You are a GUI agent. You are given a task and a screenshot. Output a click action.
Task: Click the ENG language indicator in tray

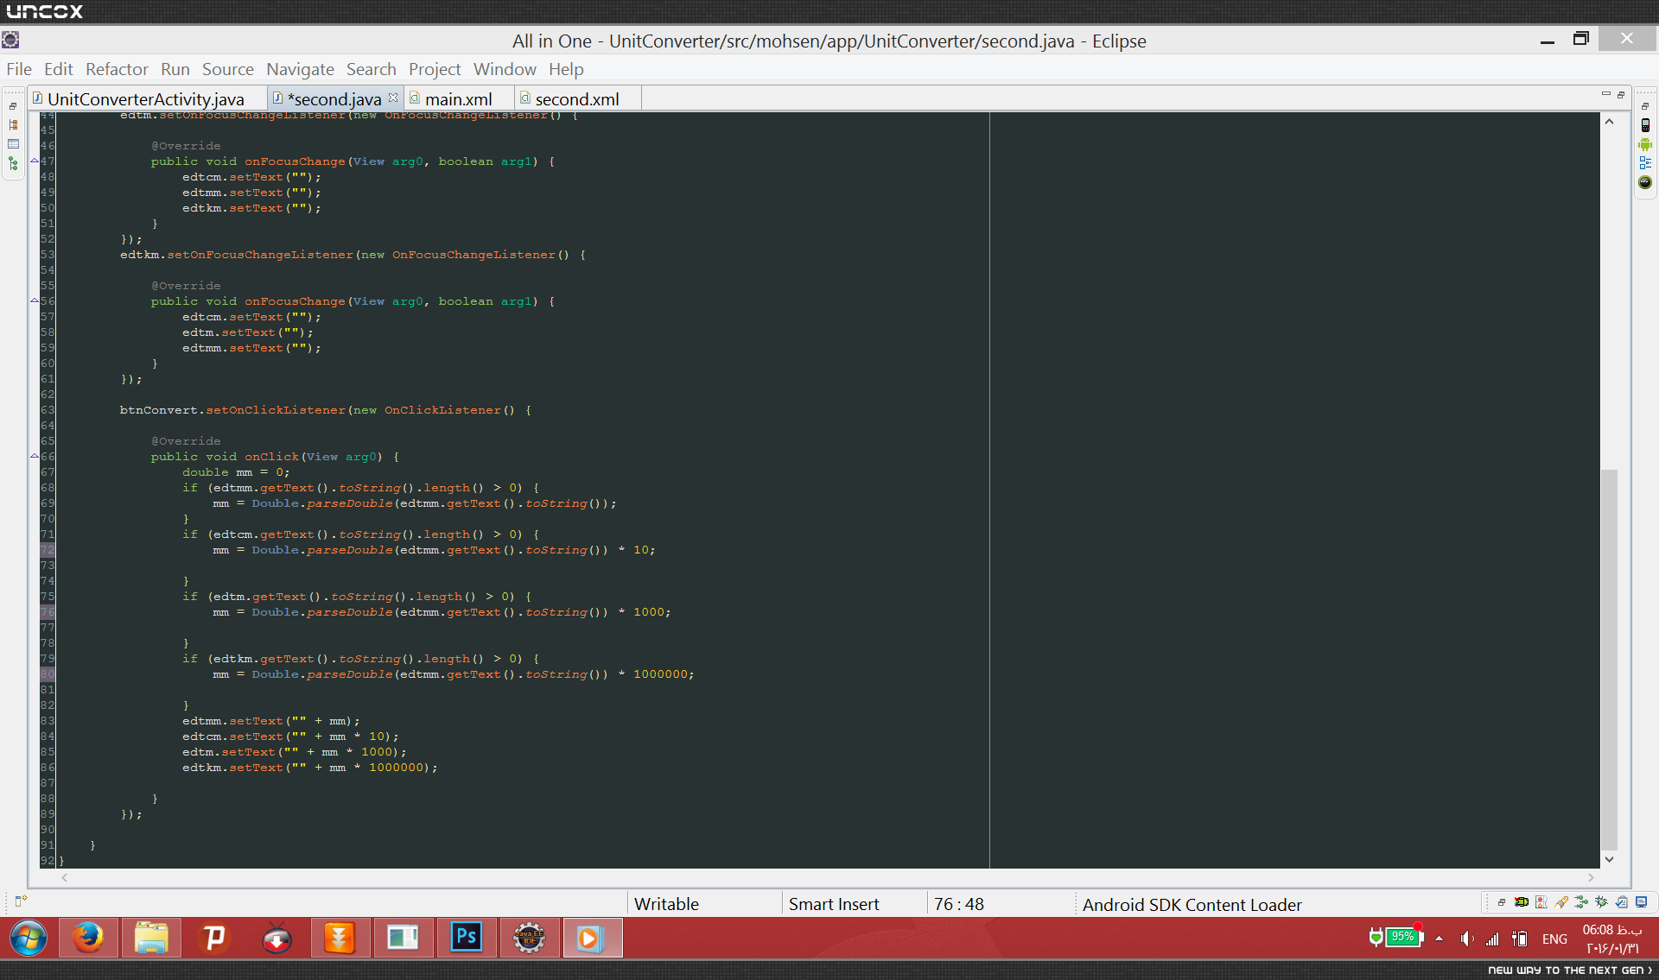1554,939
